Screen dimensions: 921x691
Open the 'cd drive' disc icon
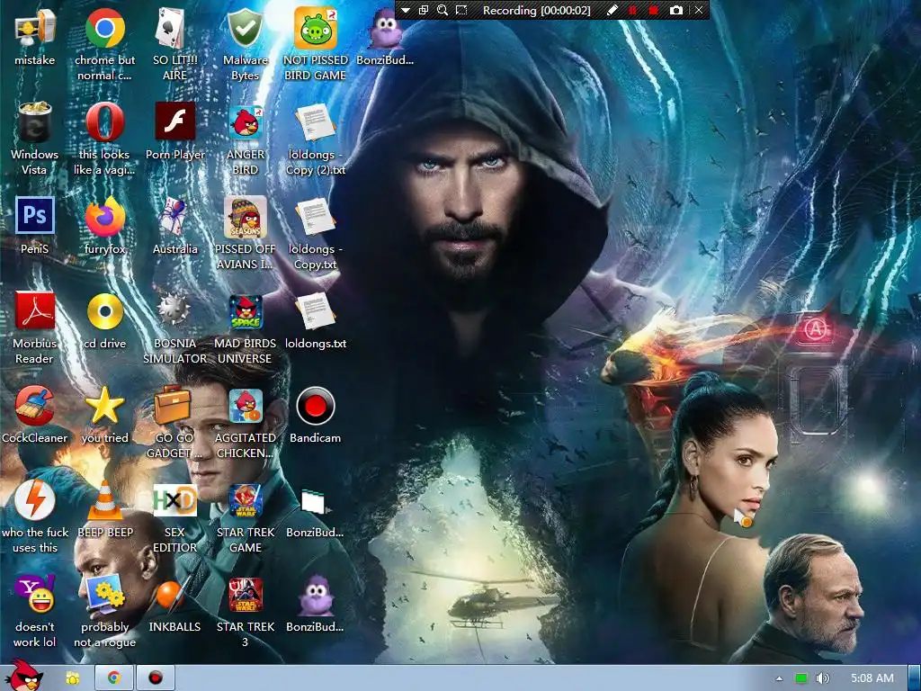(x=104, y=311)
